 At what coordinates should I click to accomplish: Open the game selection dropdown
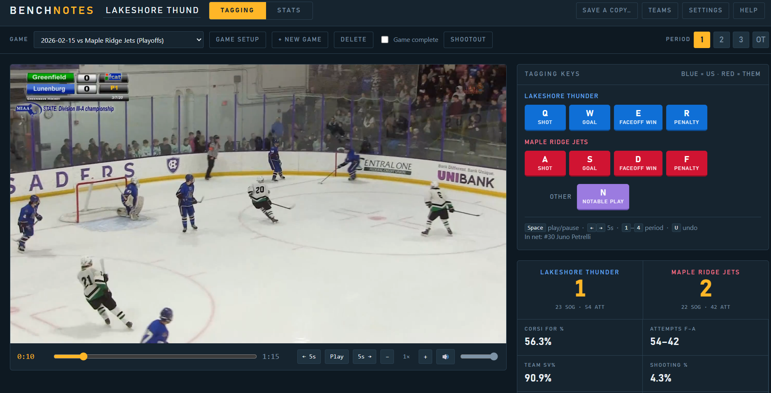pos(118,40)
